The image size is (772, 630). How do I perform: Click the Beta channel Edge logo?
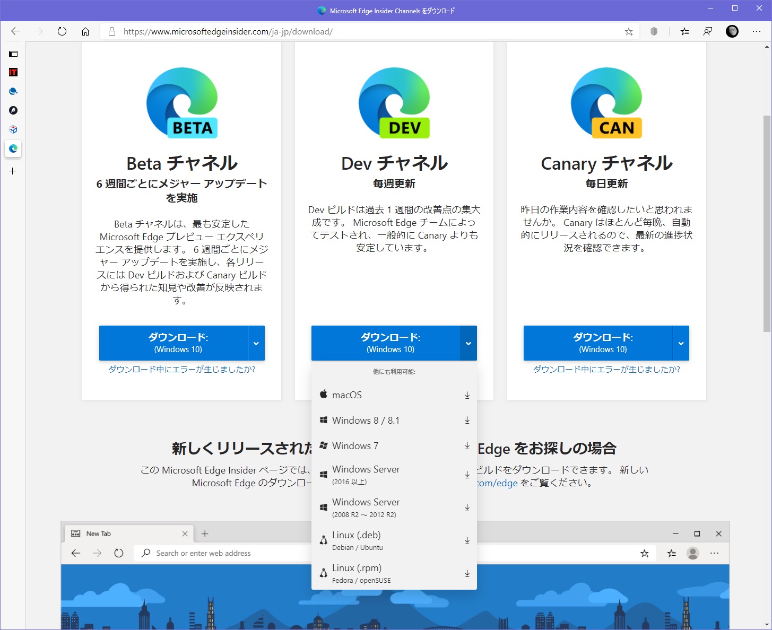pyautogui.click(x=182, y=103)
